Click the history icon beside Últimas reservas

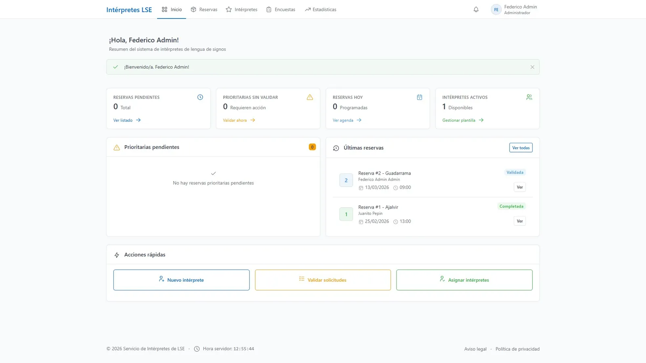[336, 148]
